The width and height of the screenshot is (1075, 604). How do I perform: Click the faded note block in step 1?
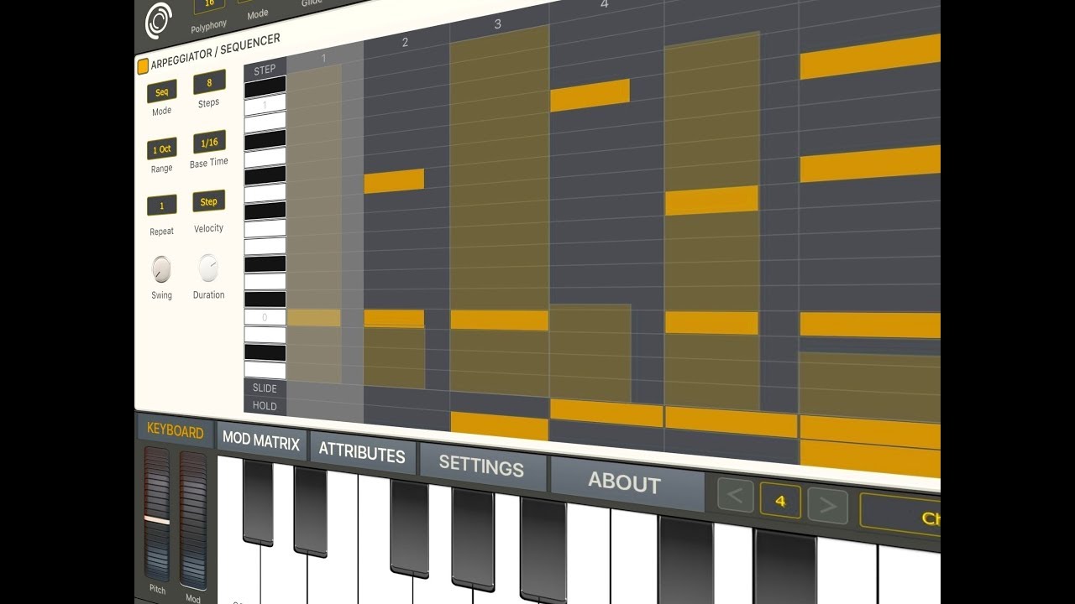(x=314, y=318)
